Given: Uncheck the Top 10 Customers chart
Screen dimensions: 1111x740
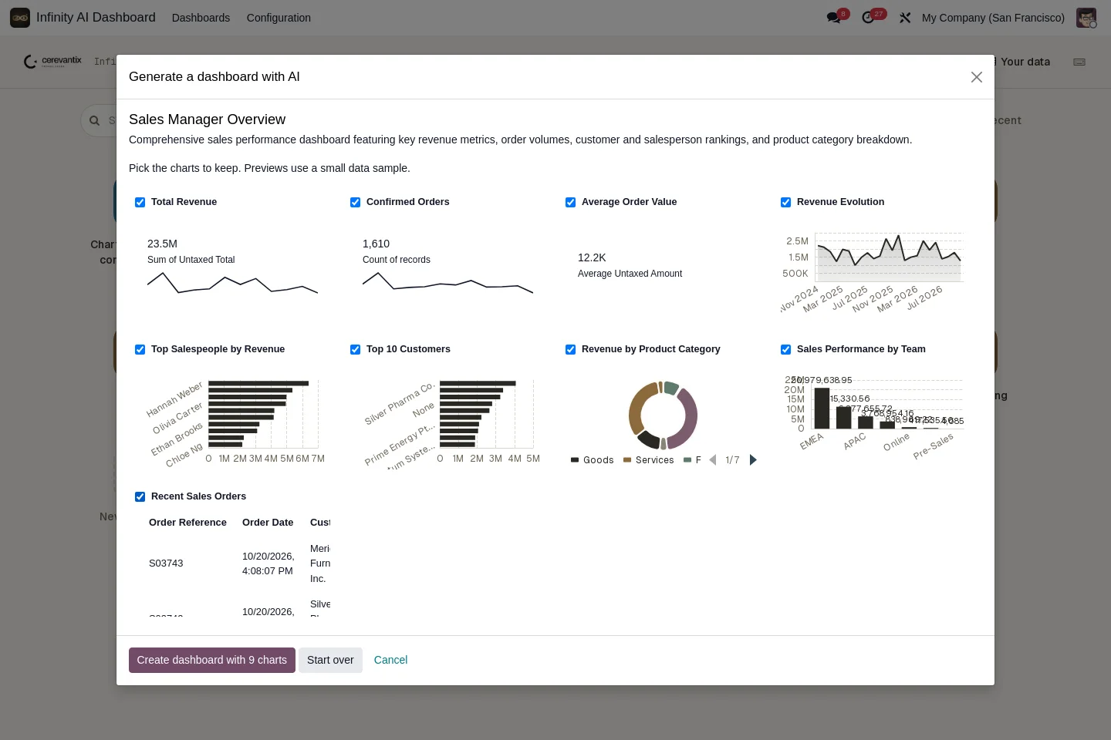Looking at the screenshot, I should click(x=355, y=349).
